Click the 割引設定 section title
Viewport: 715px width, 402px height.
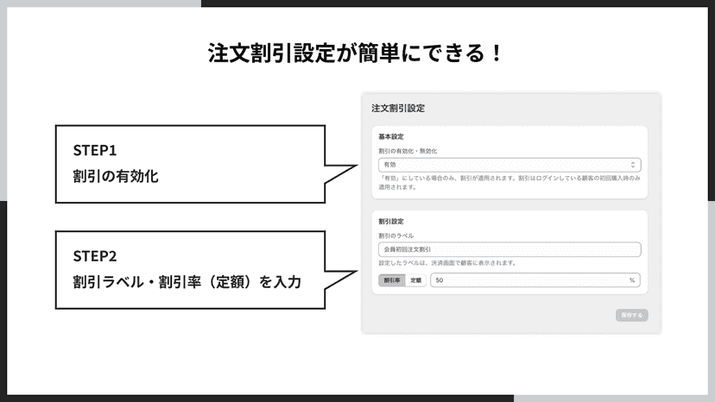coord(391,221)
